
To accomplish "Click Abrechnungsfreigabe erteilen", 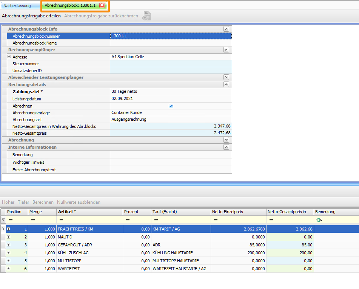I will pos(31,16).
